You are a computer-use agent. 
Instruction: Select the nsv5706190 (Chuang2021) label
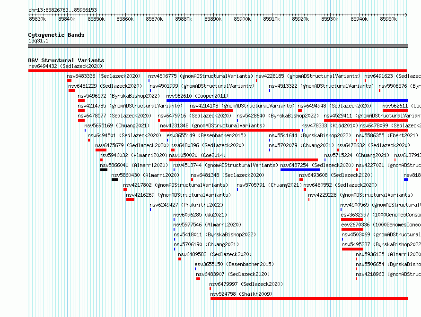point(206,244)
